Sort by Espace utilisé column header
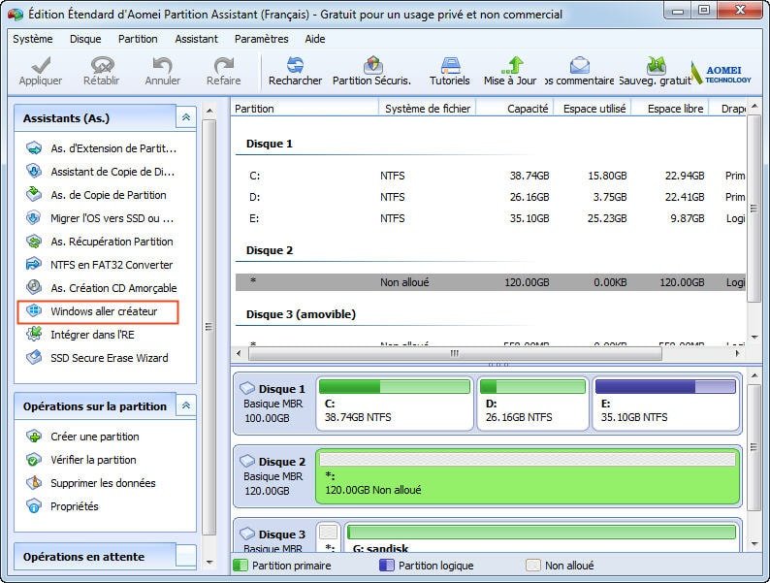This screenshot has height=583, width=770. click(593, 108)
